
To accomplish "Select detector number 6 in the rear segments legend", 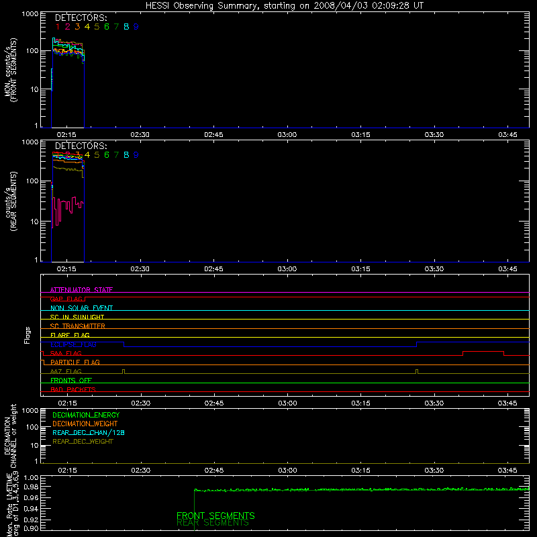I will 107,155.
